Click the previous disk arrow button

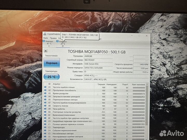(x=46, y=51)
